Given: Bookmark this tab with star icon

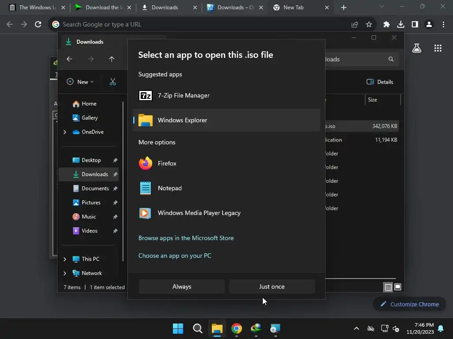Looking at the screenshot, I should pyautogui.click(x=369, y=25).
